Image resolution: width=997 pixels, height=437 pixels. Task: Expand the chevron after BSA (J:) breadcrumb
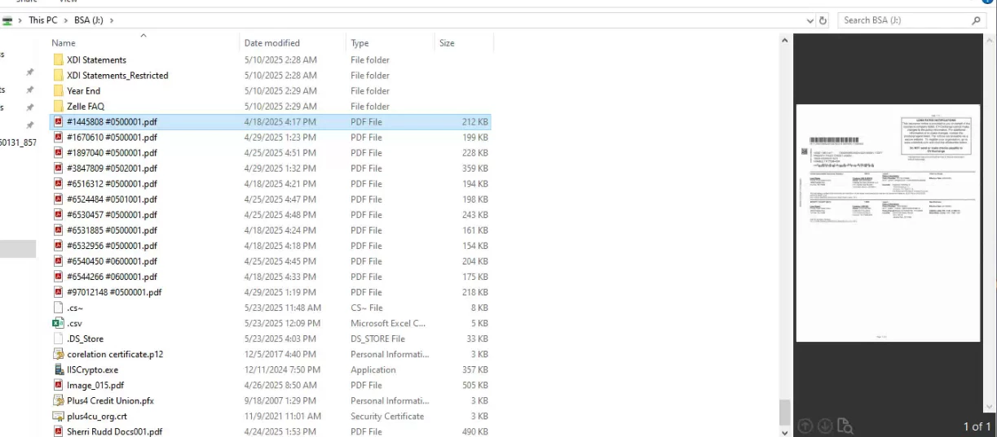(x=111, y=20)
